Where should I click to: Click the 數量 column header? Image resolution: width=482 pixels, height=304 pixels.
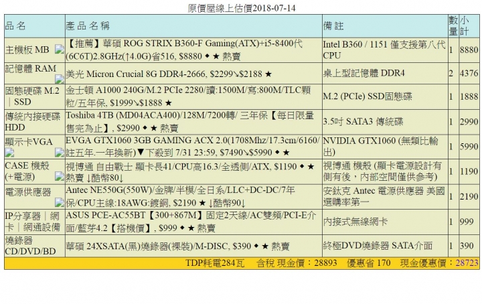click(453, 26)
